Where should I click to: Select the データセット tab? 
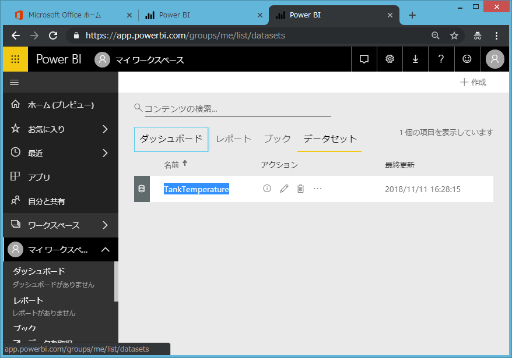(x=330, y=139)
